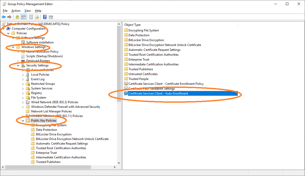Click the Back navigation arrow

3,17
